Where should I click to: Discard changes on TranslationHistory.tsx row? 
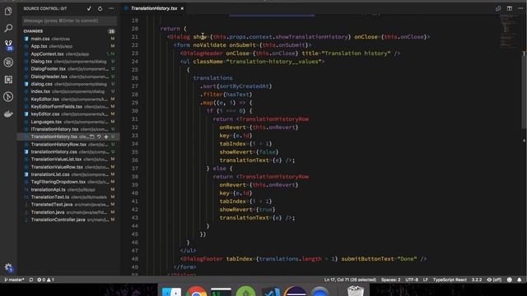pos(99,137)
